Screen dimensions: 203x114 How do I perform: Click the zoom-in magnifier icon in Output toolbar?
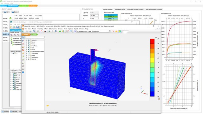[49, 31]
